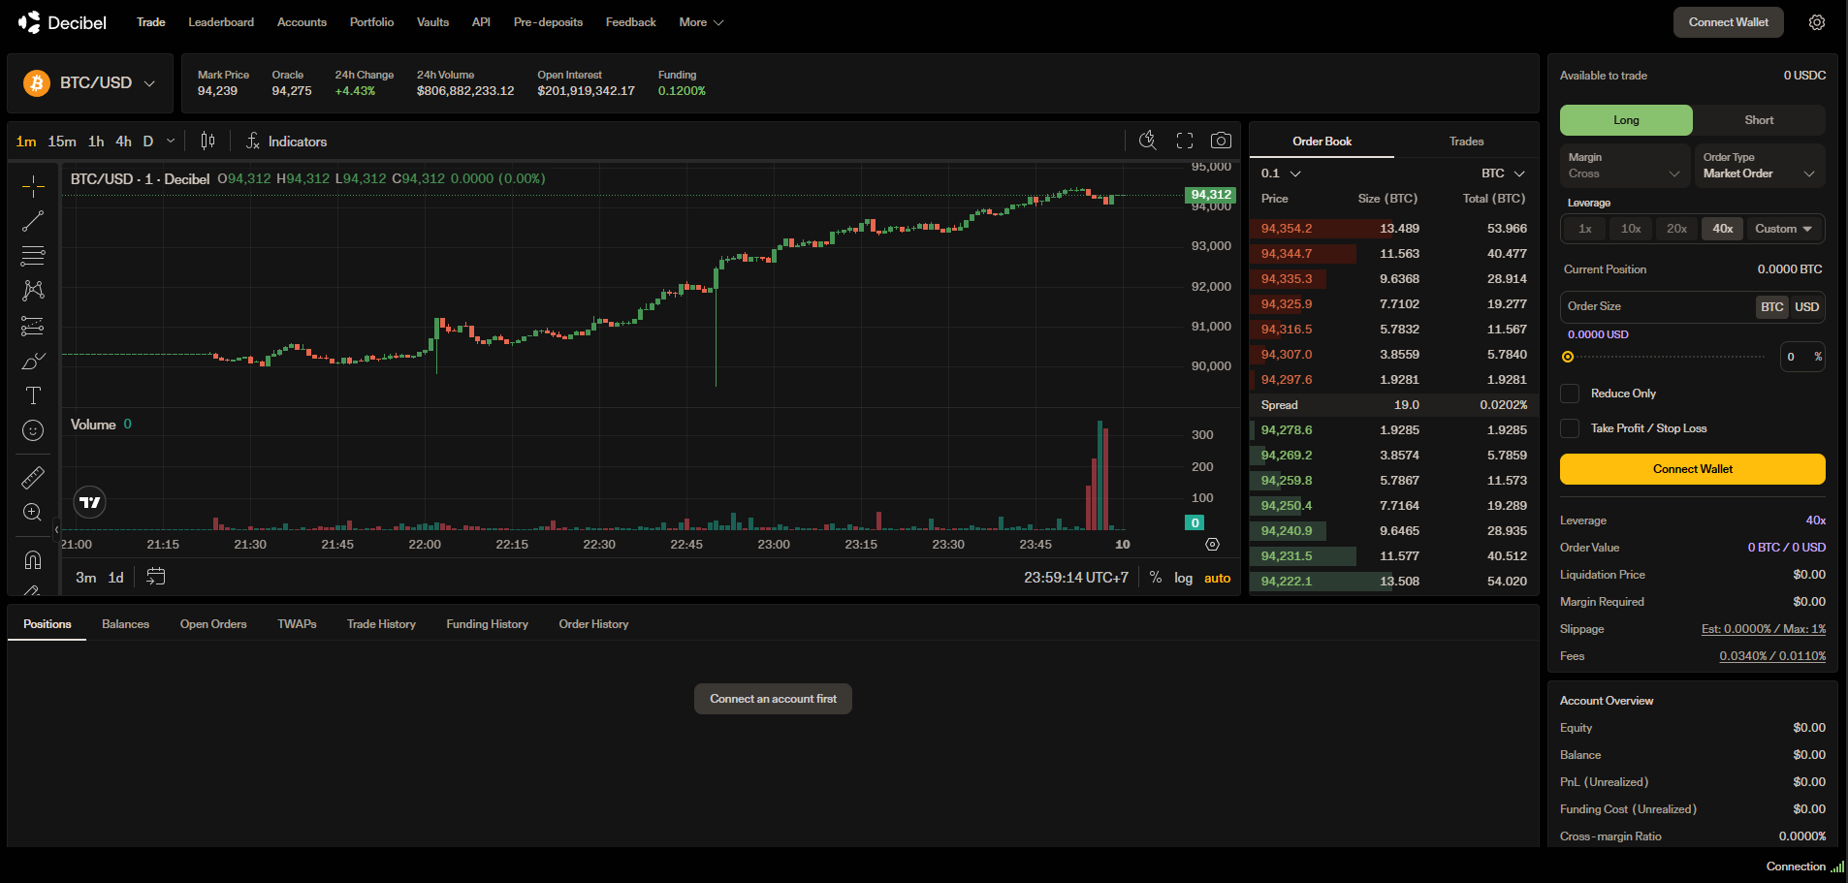Take a chart snapshot with camera icon

pos(1221,141)
